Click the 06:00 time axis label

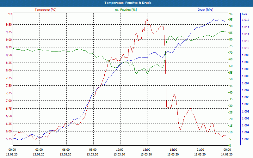[x=66, y=150]
